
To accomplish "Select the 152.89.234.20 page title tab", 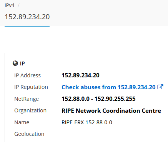I will pos(27,17).
